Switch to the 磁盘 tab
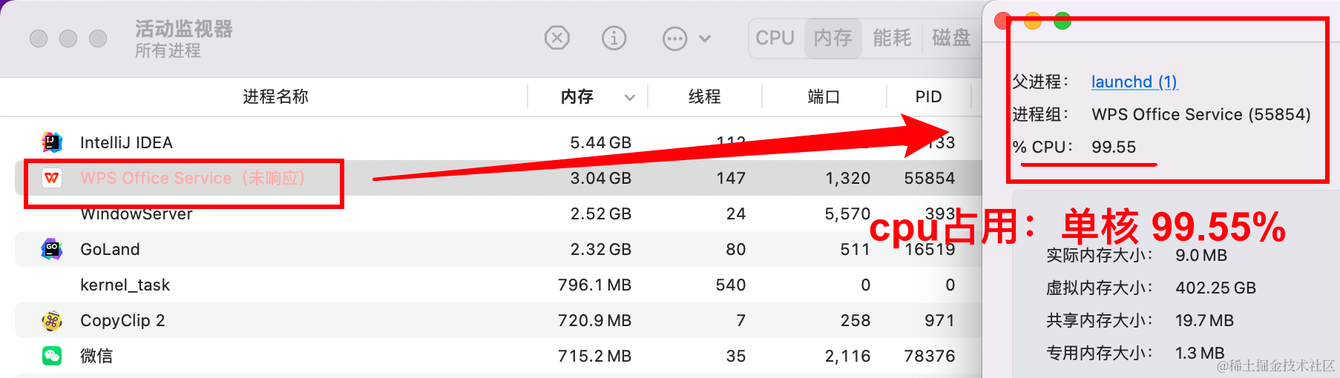 pos(951,38)
